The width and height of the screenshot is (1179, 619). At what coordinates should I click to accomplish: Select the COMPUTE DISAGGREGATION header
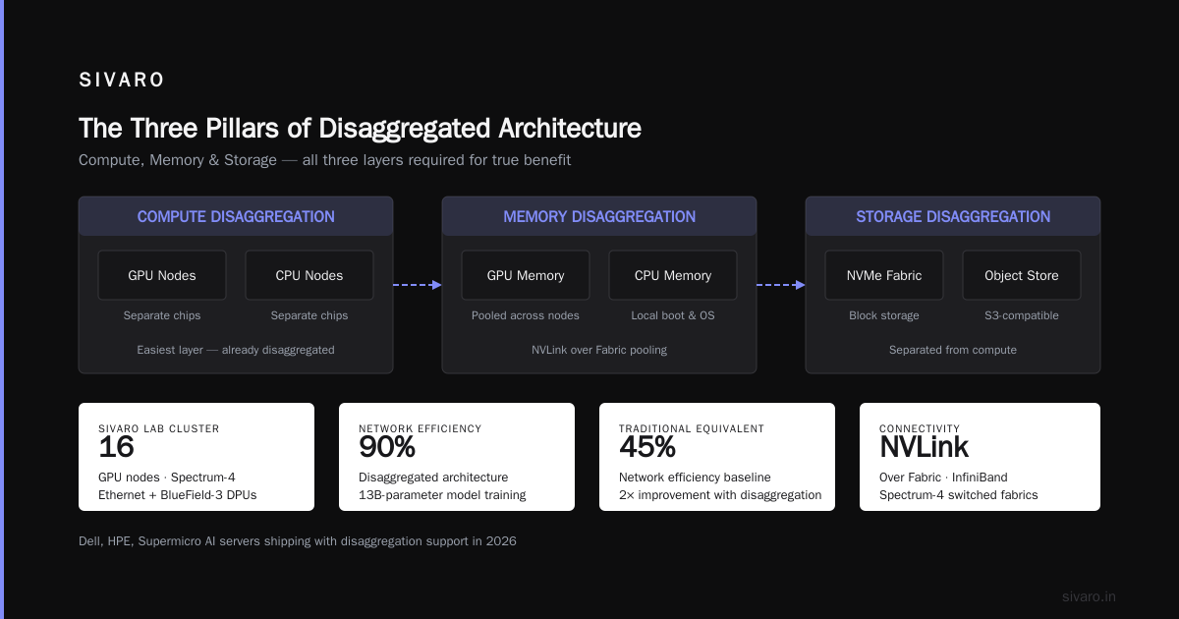(236, 216)
